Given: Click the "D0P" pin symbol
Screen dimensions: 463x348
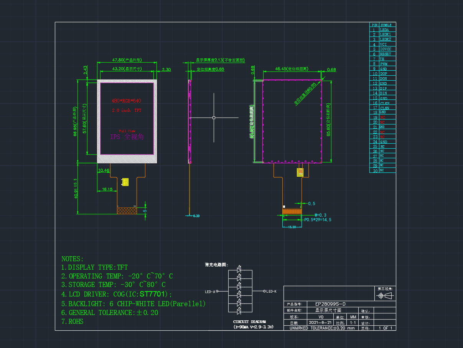Looking at the screenshot, I should coord(383,74).
